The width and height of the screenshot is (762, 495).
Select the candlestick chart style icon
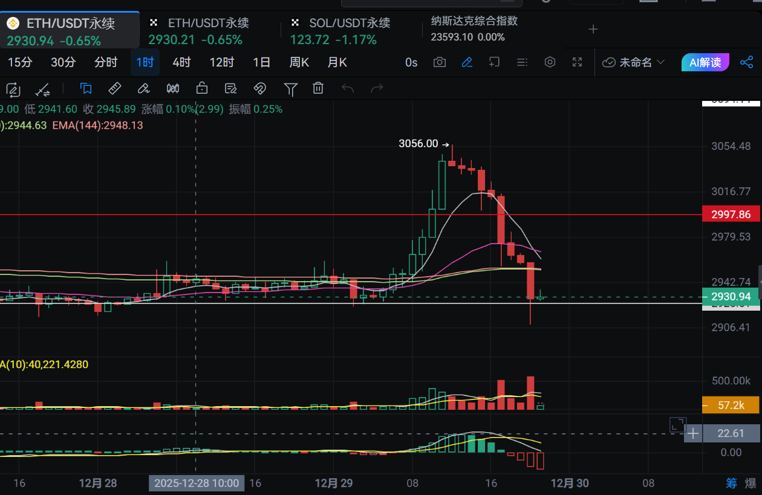(173, 89)
